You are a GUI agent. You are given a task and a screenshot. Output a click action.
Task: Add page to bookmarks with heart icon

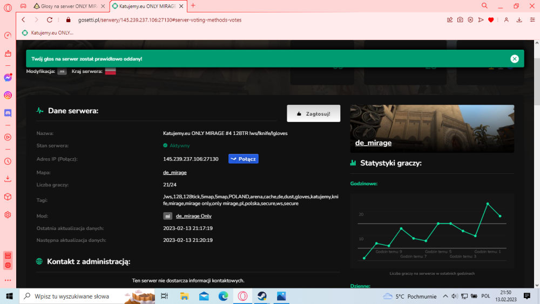coord(491,20)
